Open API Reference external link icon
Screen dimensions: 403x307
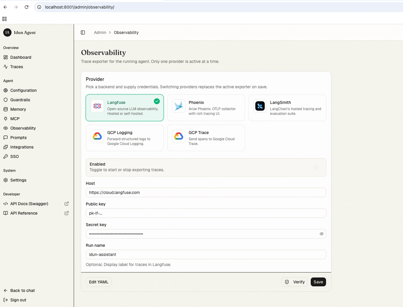[67, 213]
